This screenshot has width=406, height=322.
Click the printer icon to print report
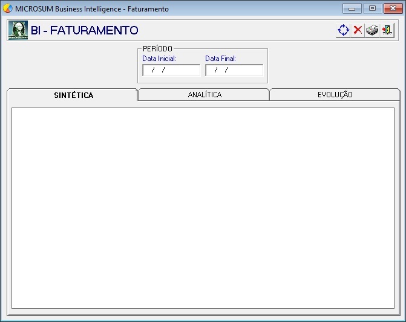coord(372,30)
